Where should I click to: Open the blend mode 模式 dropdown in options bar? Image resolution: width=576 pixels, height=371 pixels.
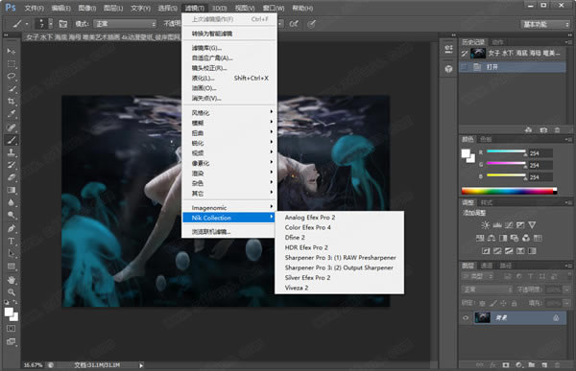pyautogui.click(x=125, y=24)
